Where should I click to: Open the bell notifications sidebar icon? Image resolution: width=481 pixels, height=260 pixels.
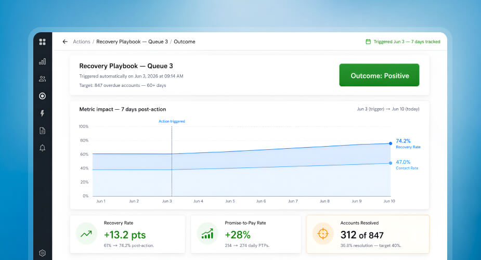42,148
